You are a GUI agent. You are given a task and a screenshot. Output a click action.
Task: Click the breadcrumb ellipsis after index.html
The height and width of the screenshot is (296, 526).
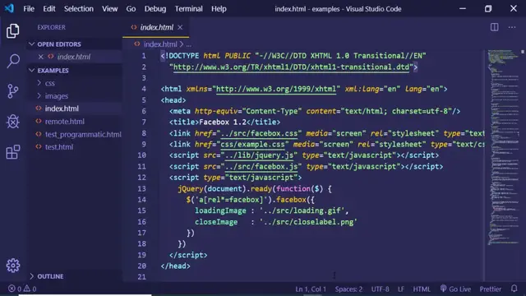click(189, 44)
